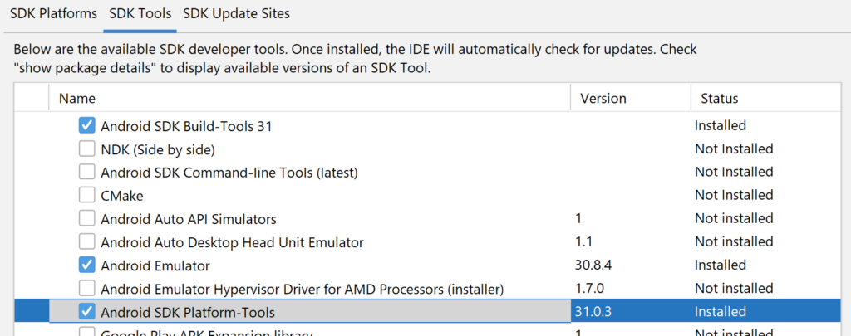851x336 pixels.
Task: Tick the CMake checkbox
Action: (86, 196)
